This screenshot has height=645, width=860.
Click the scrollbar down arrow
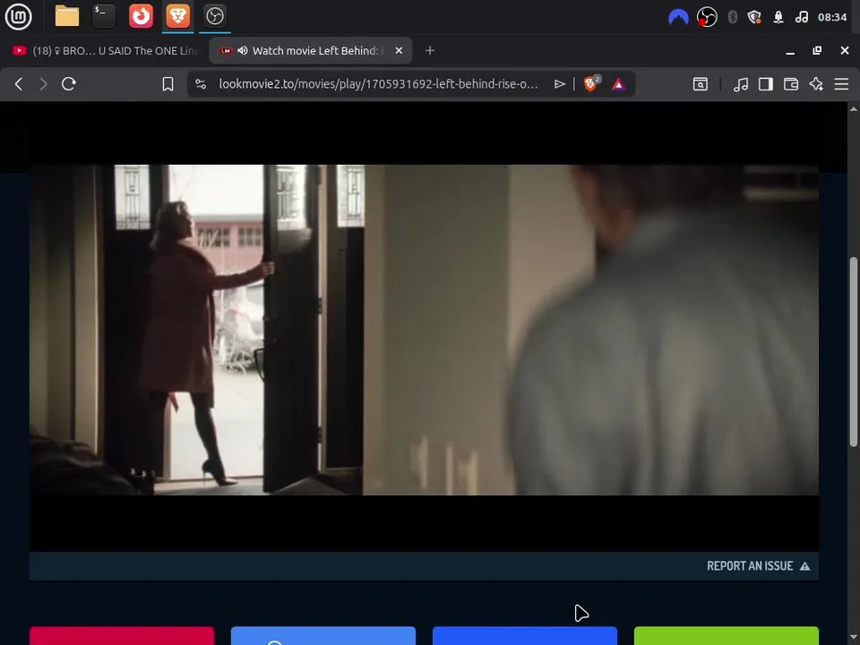click(854, 639)
